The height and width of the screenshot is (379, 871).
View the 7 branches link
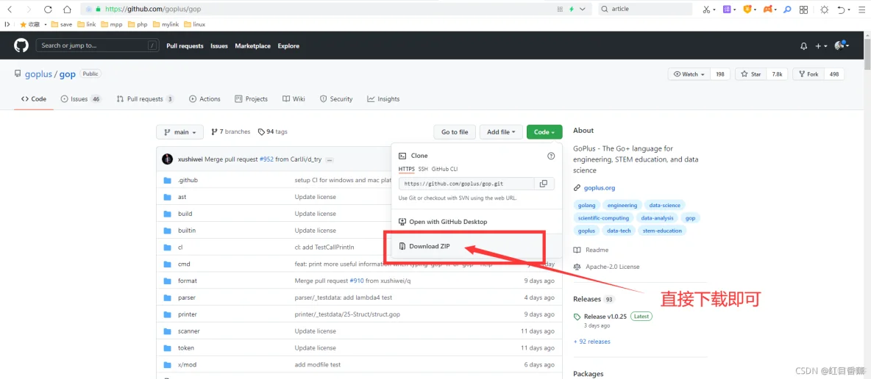pos(230,132)
